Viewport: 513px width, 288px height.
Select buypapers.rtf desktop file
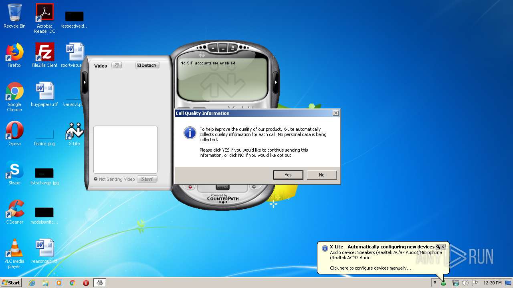44,94
